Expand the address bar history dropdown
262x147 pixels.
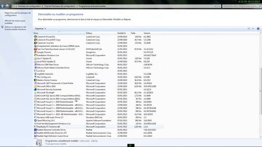(215, 6)
